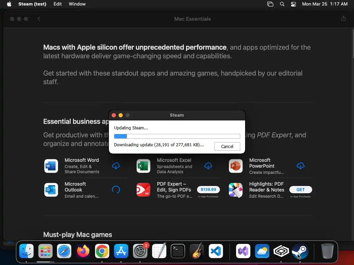The image size is (354, 265).
Task: Cancel the Steam update download
Action: point(227,146)
